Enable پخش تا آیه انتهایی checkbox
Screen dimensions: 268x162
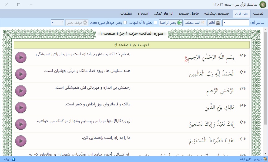click(156, 23)
